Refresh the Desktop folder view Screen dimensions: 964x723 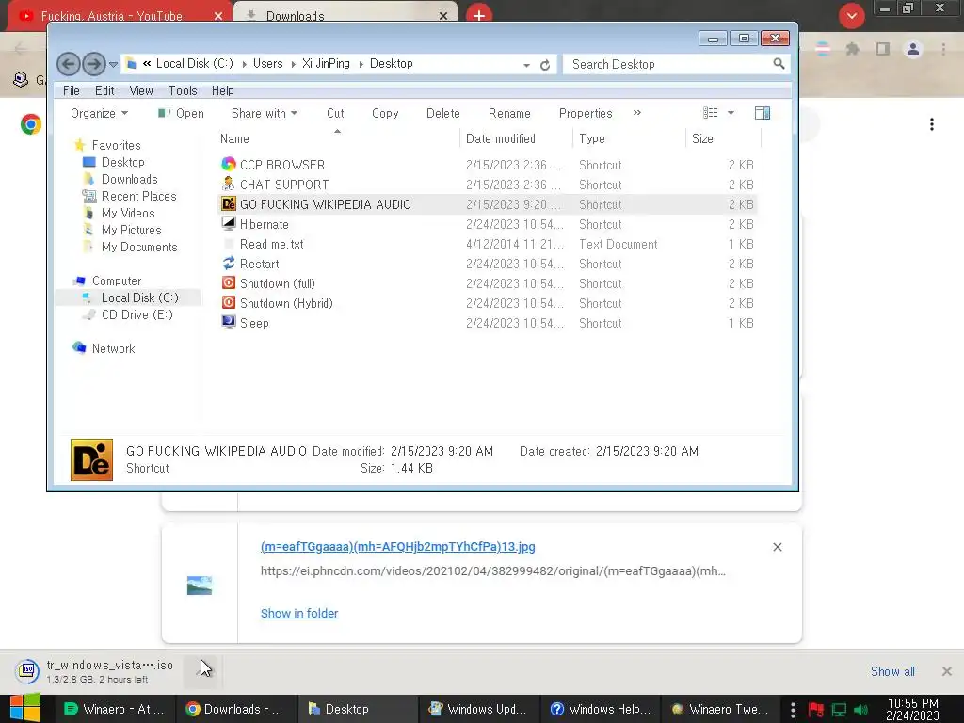coord(545,65)
